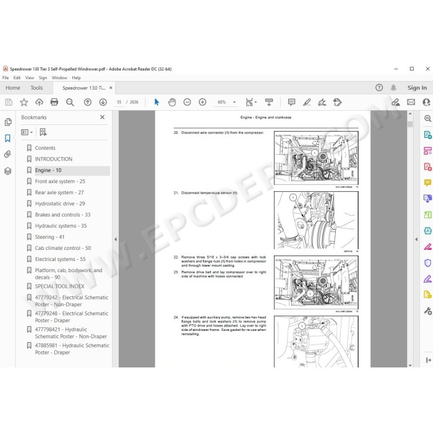Open Cab climate control - 50 bookmark
The width and height of the screenshot is (433, 433).
pyautogui.click(x=63, y=248)
